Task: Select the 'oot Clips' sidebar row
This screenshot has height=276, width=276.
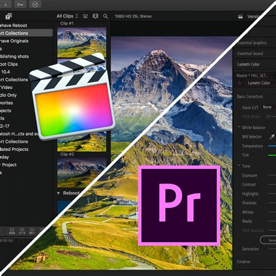Action: coord(9,64)
